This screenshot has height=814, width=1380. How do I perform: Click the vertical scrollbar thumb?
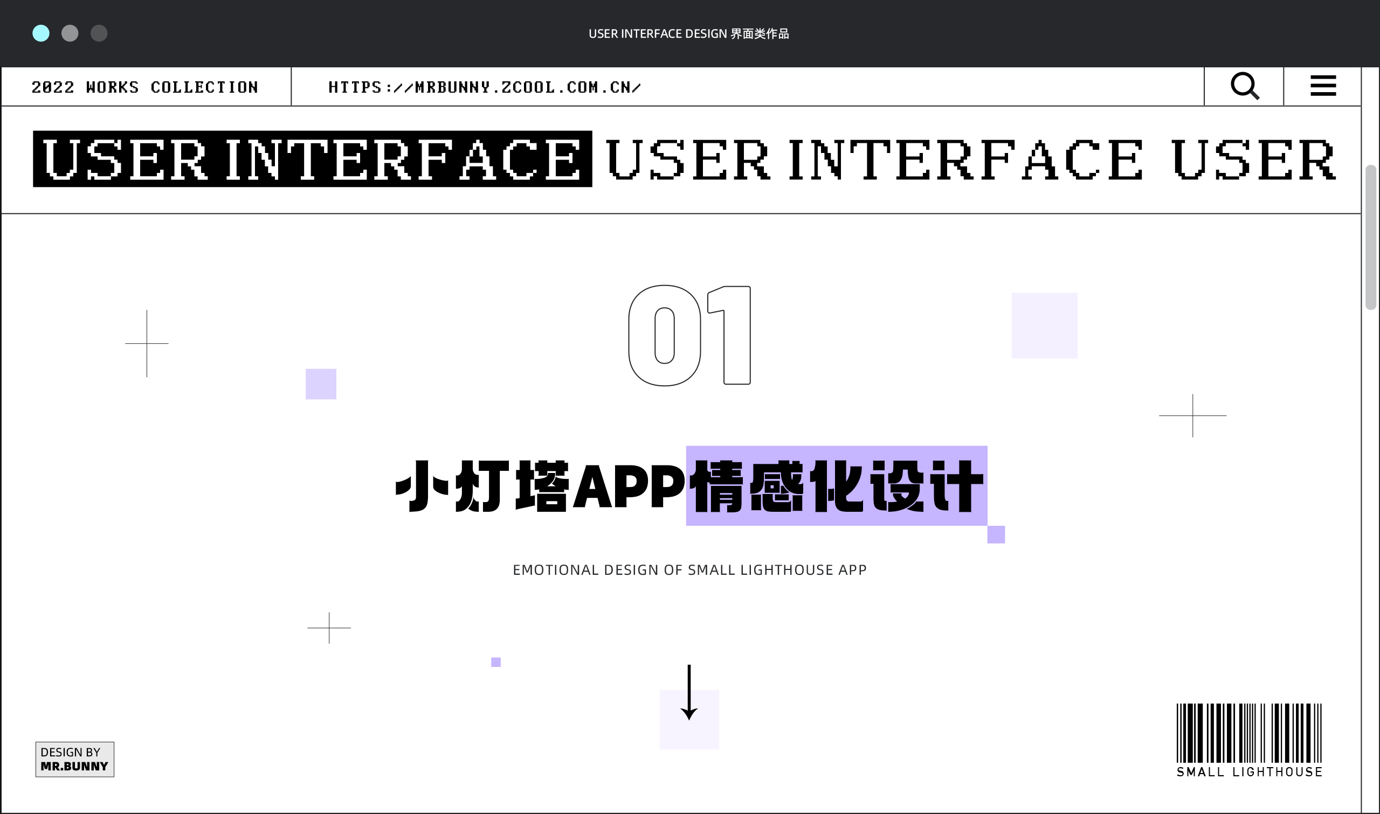1371,237
